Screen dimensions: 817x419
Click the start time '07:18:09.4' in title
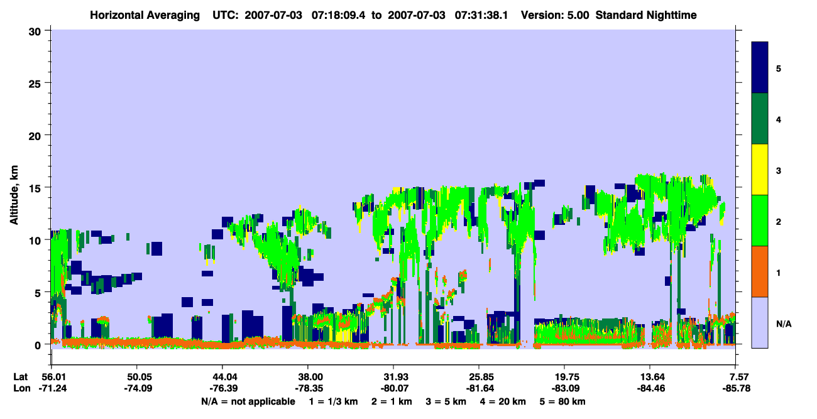(x=338, y=14)
